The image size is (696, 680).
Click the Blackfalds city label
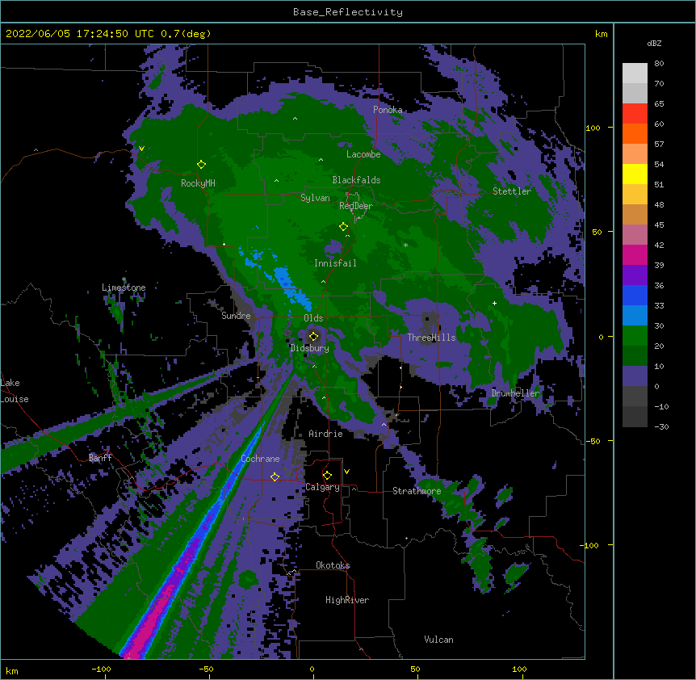click(x=356, y=180)
